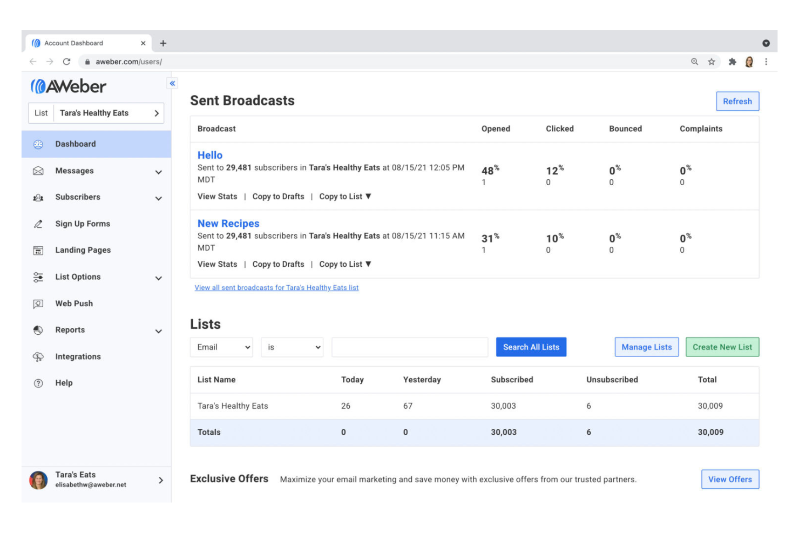Open the View all sent broadcasts link
Viewport: 799px width, 533px height.
[x=276, y=288]
